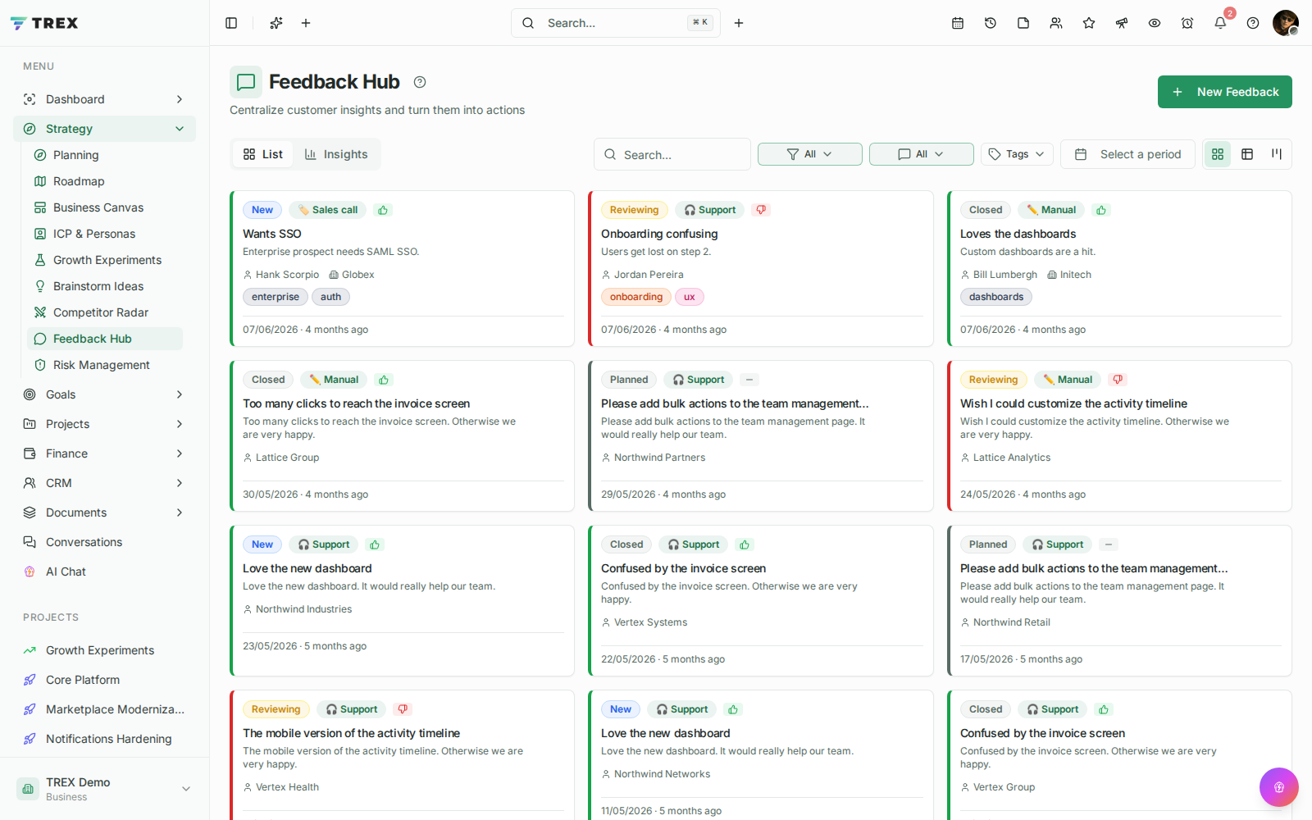
Task: Open Competitor Radar in sidebar
Action: 105,312
